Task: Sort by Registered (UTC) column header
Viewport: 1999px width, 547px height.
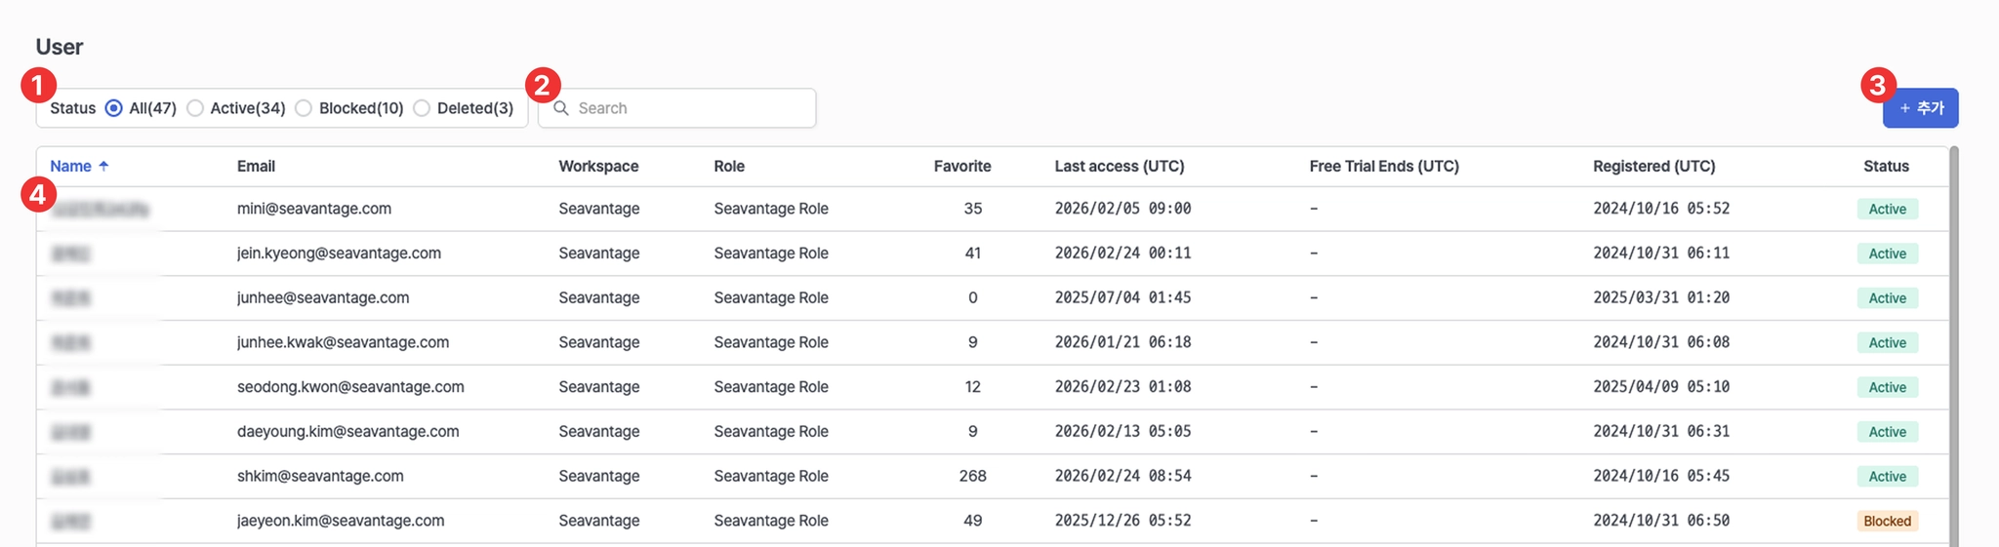Action: coord(1653,167)
